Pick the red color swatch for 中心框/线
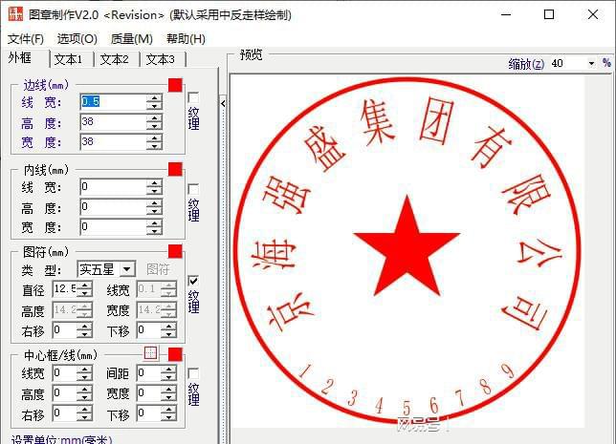 click(175, 354)
